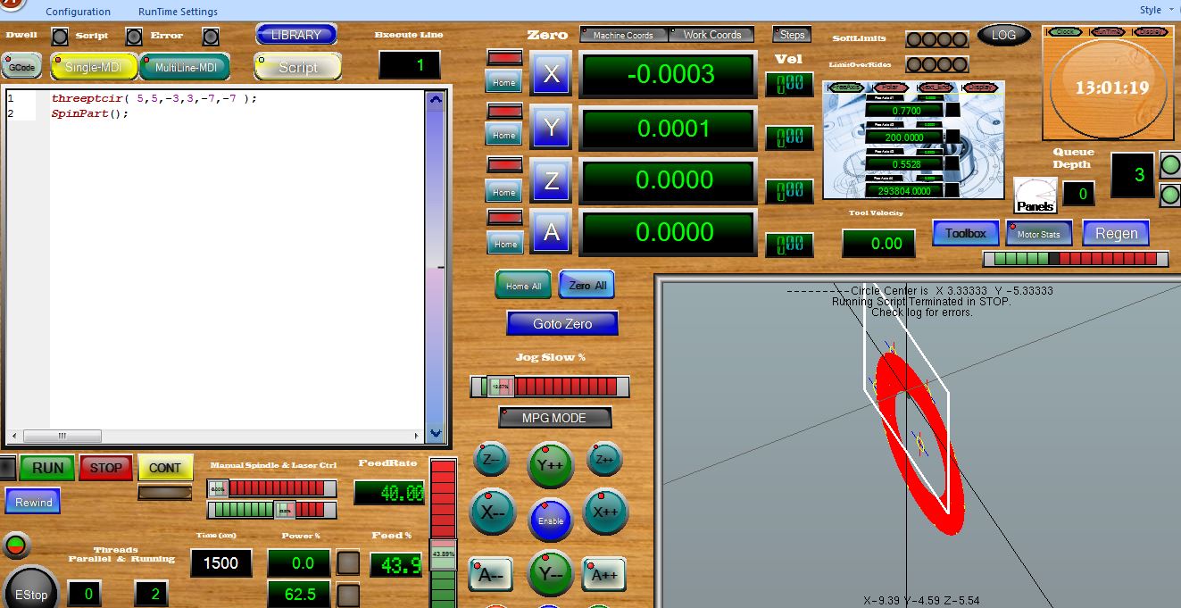Click the green RUN button
This screenshot has width=1181, height=608.
(x=47, y=468)
